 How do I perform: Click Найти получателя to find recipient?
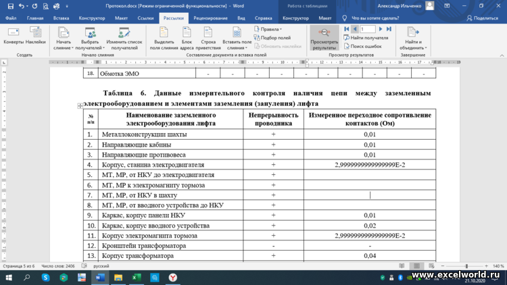click(x=366, y=38)
